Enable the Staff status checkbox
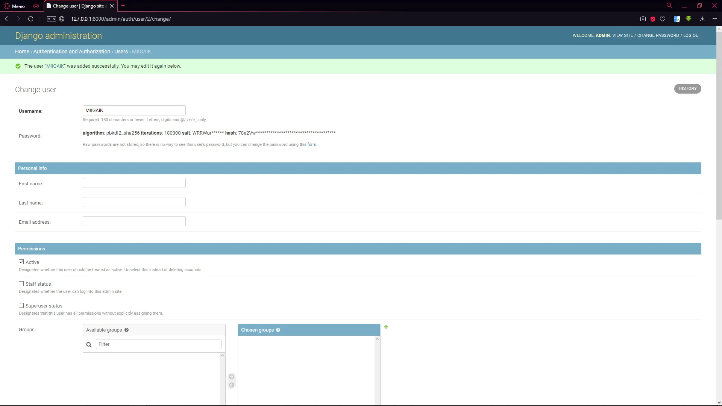This screenshot has height=406, width=722. point(21,284)
